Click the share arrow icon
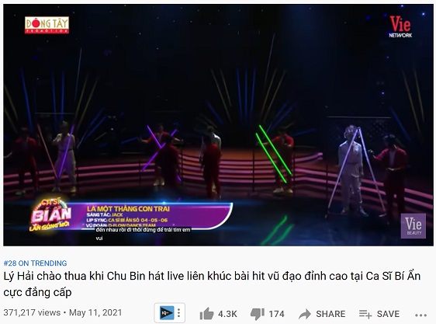The height and width of the screenshot is (324, 436). [x=305, y=314]
